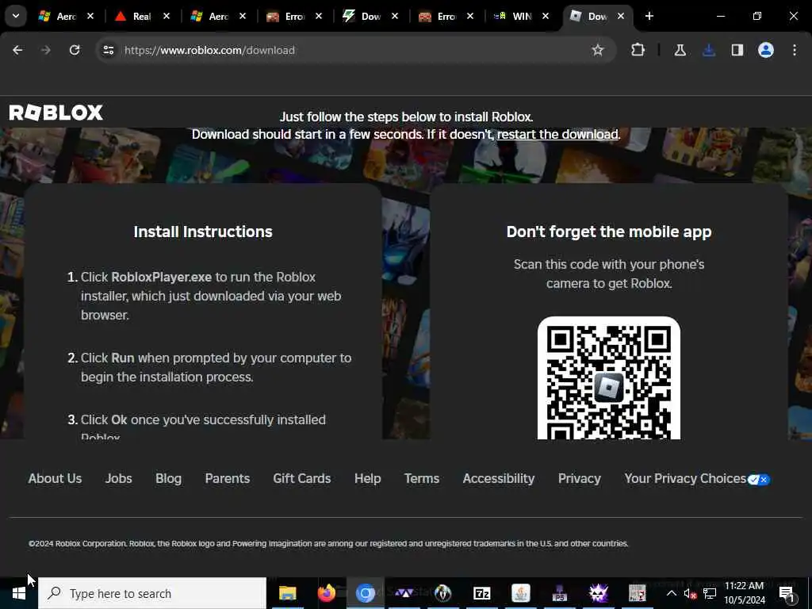Bookmark this page with the star icon
The width and height of the screenshot is (812, 609).
coord(598,50)
